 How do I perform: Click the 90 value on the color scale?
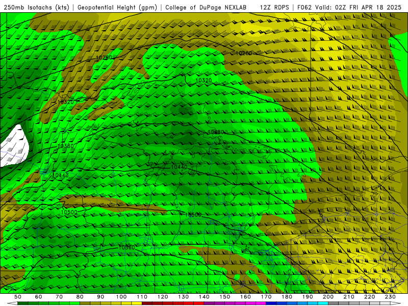pos(100,297)
